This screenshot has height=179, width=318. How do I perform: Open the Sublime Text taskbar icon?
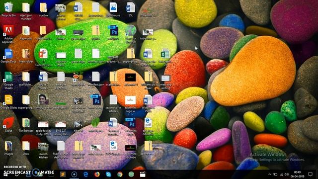(x=63, y=175)
